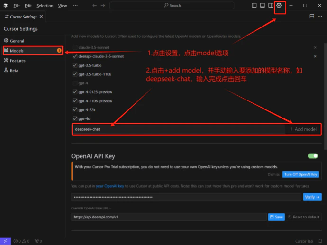Screen dimensions: 327x245
Task: Go back with the left arrow
Action: (x=94, y=5)
